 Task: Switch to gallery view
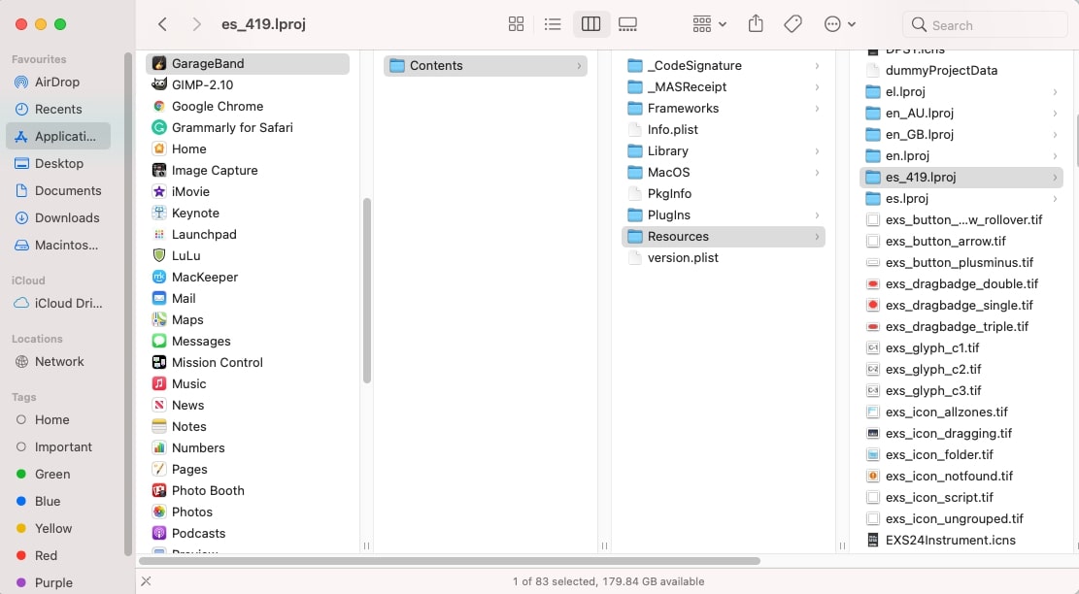627,25
